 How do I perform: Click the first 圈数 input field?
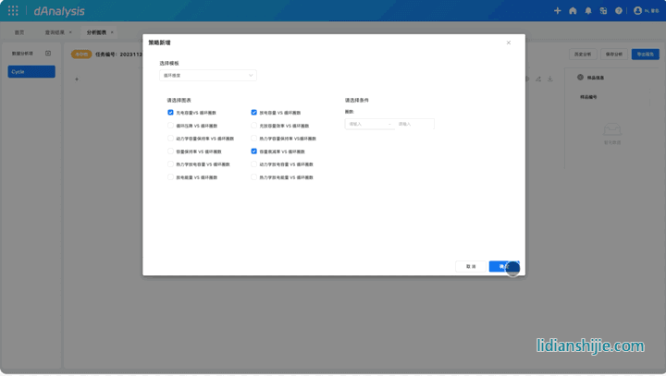tap(366, 124)
